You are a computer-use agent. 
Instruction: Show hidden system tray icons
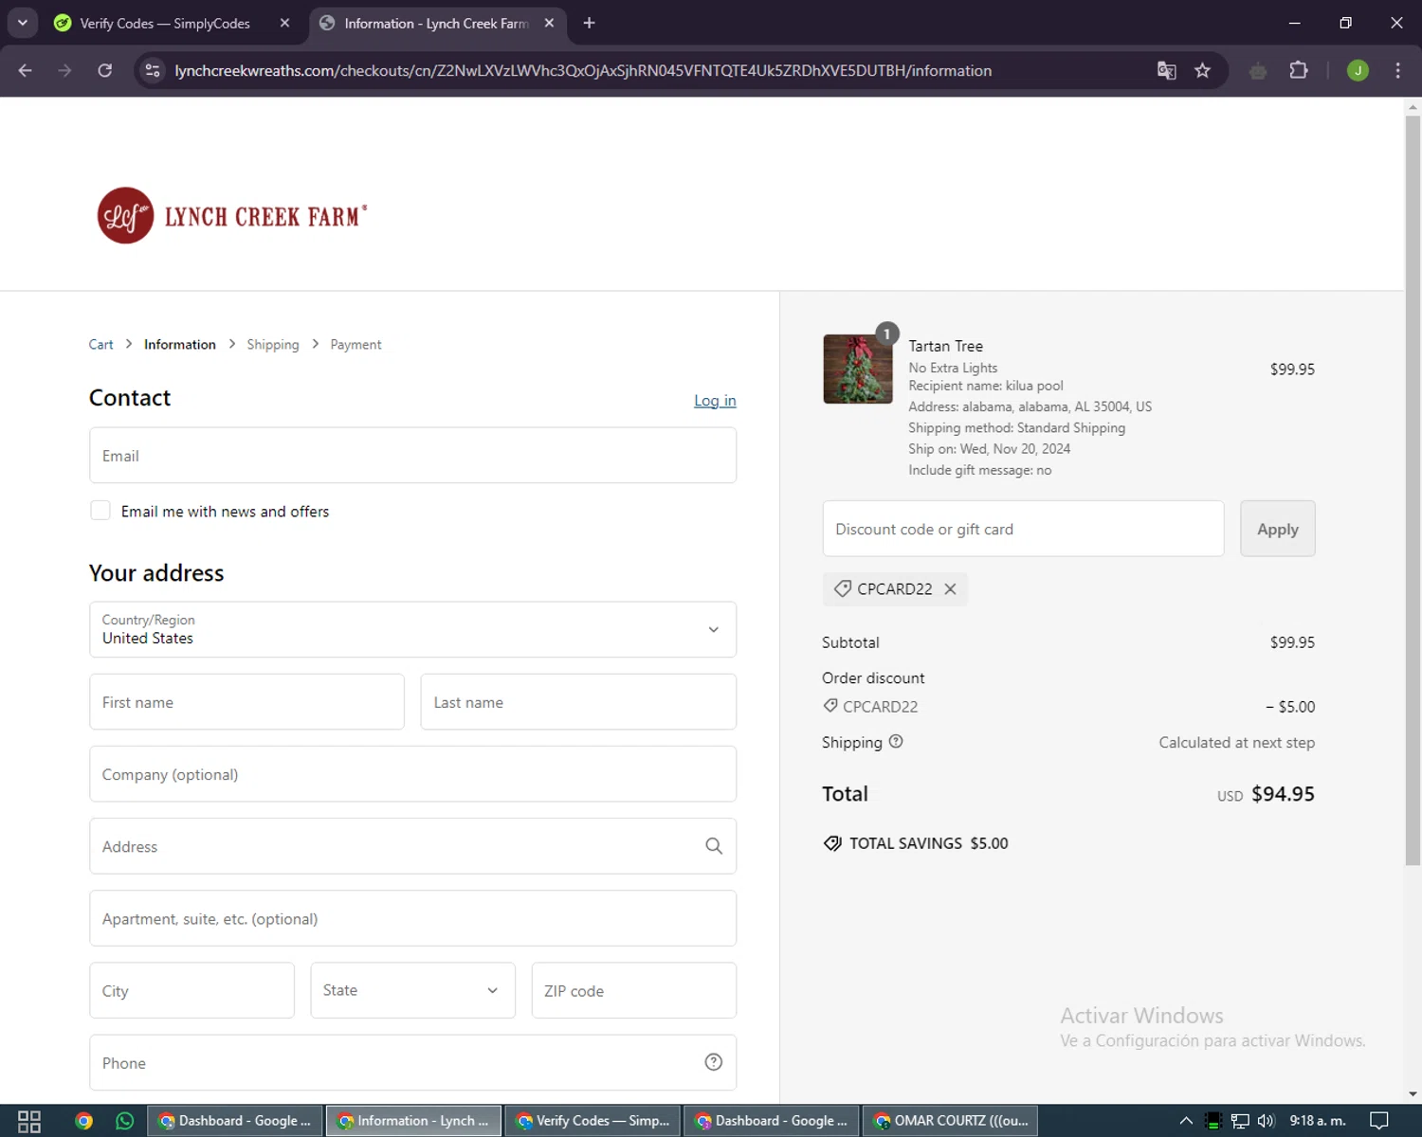pos(1185,1121)
